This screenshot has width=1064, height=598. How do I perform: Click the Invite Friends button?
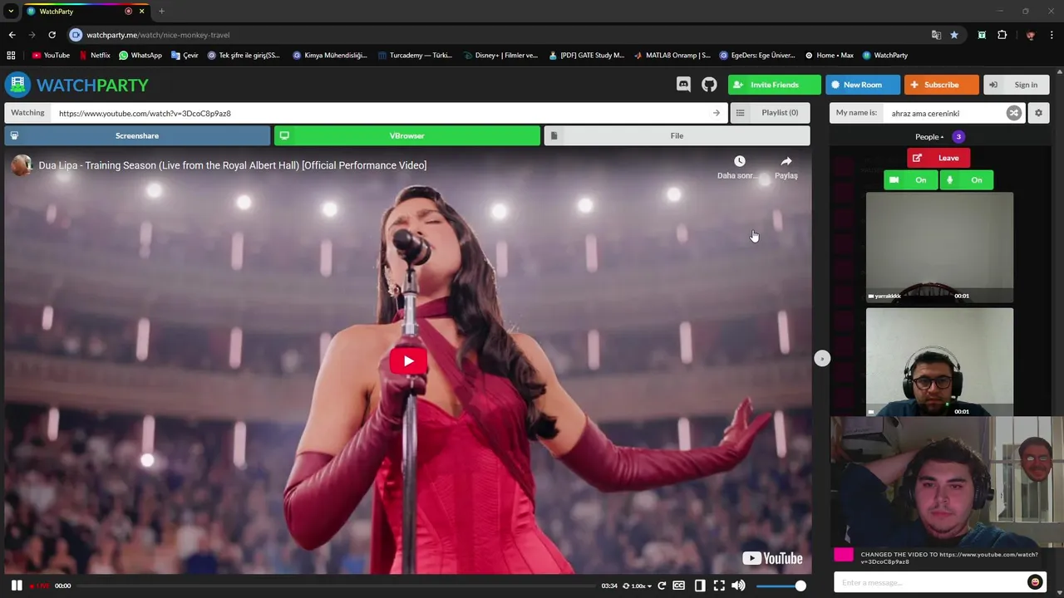tap(774, 85)
